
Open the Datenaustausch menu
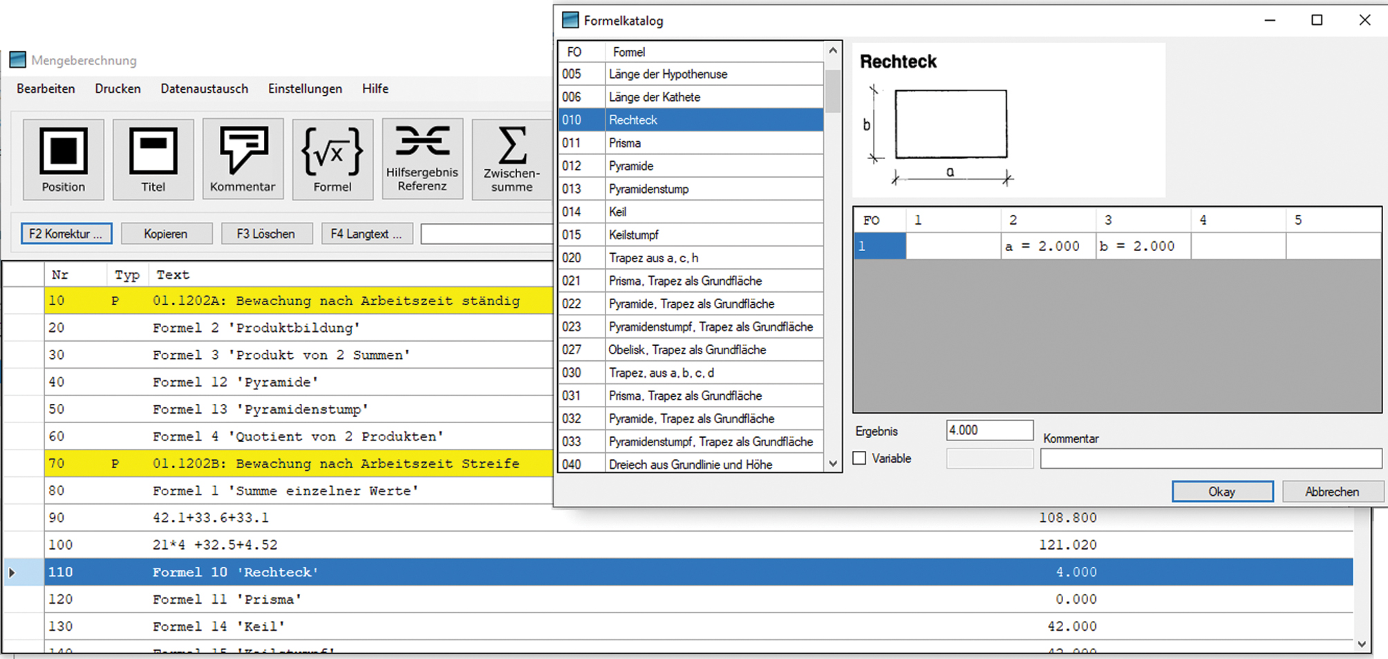204,89
